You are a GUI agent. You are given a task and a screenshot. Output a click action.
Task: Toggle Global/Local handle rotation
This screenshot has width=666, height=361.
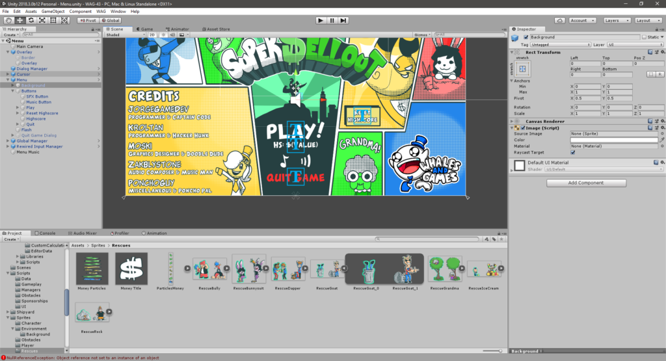point(111,20)
